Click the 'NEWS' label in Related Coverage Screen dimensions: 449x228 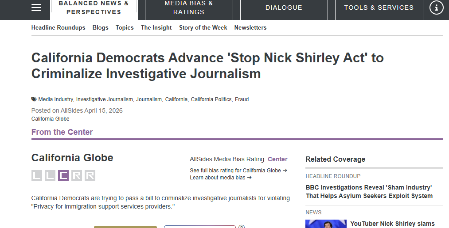pos(313,213)
